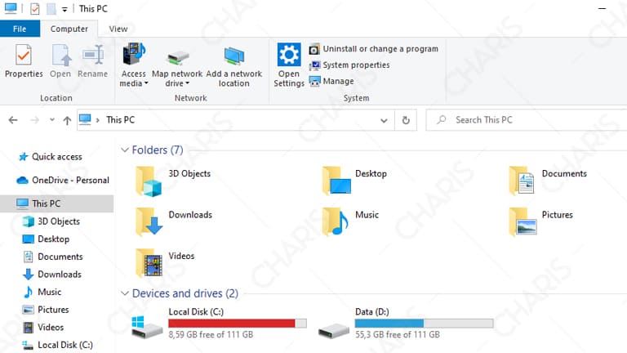Click the breadcrumb chevron before This PC
Viewport: 627px width, 353px height.
coord(98,120)
